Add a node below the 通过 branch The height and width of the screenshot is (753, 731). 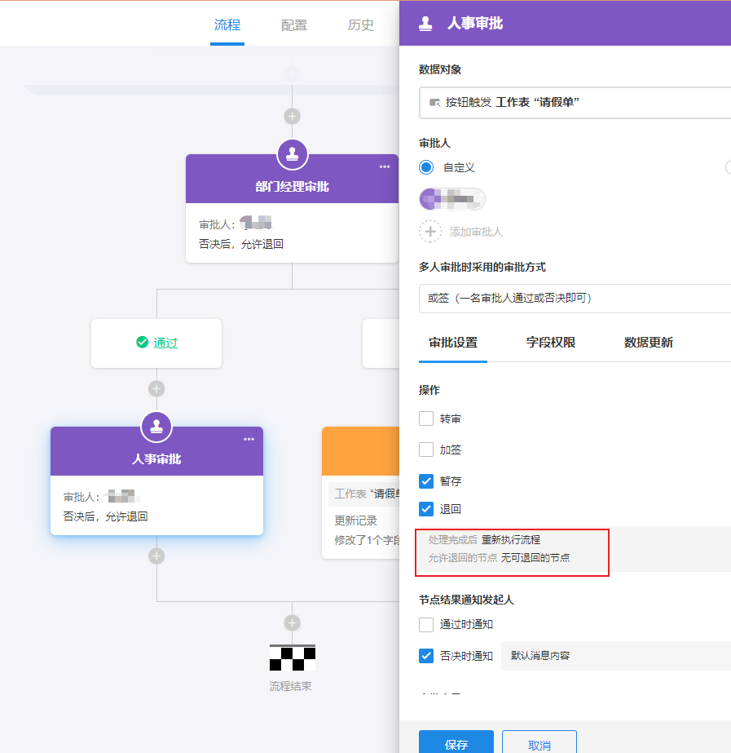[x=156, y=388]
